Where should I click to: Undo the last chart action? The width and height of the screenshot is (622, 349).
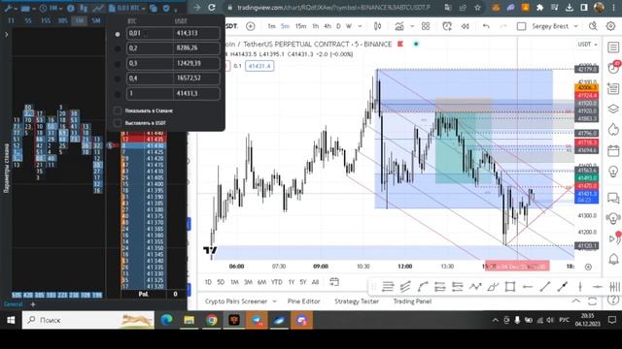click(486, 26)
